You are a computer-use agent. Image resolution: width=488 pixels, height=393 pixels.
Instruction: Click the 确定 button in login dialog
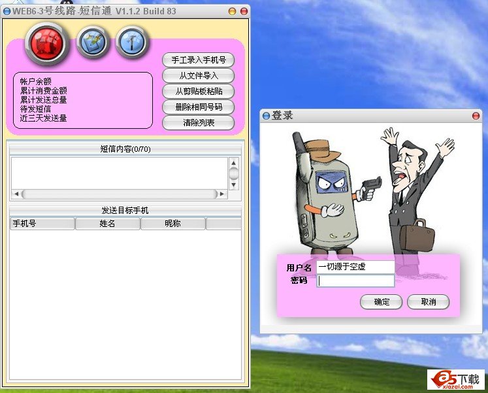pyautogui.click(x=382, y=301)
